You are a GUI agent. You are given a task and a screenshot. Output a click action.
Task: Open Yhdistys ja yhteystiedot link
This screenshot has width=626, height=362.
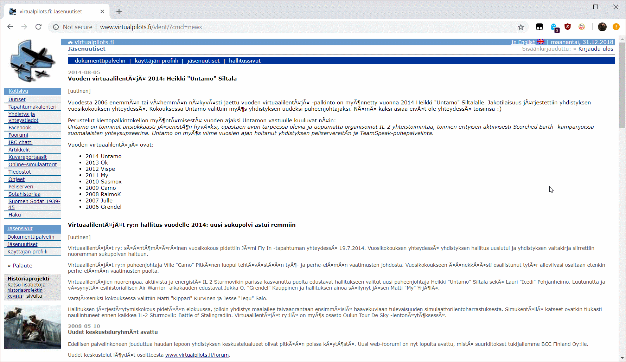click(x=23, y=117)
